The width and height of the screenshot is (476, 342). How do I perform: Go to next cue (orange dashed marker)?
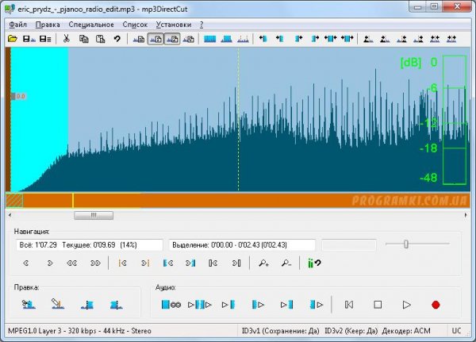point(145,263)
